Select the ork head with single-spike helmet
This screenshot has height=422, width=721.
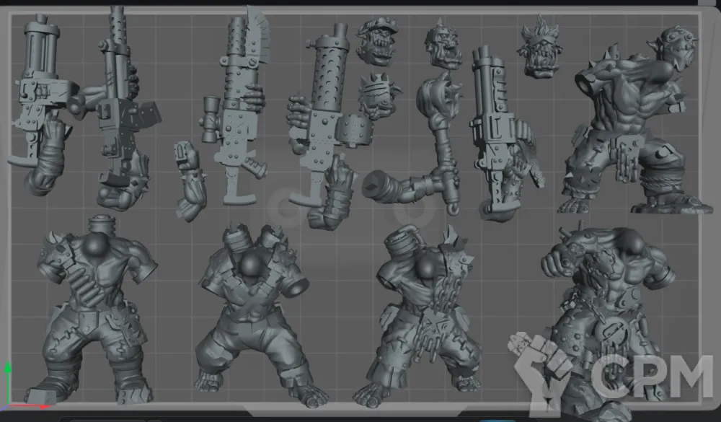[x=443, y=44]
